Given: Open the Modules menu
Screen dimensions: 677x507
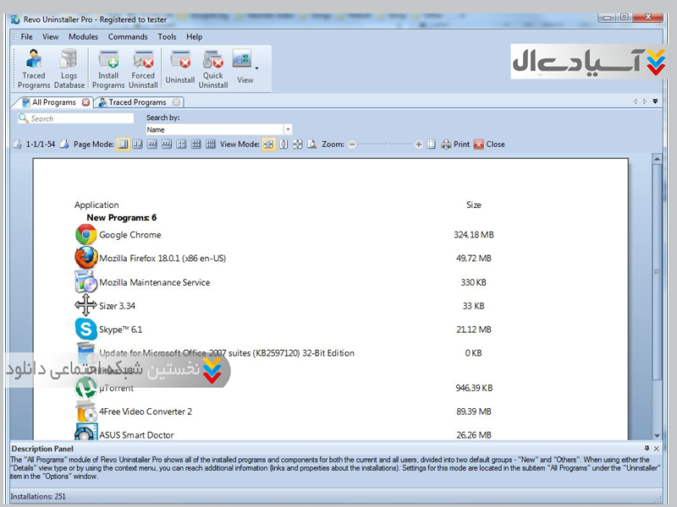Looking at the screenshot, I should click(83, 37).
